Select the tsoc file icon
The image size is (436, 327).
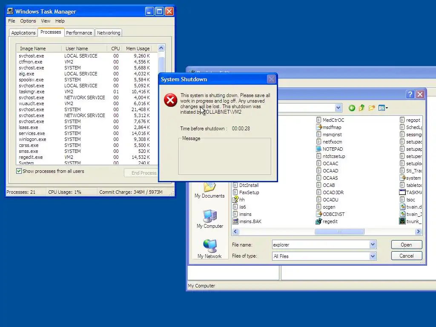402,200
